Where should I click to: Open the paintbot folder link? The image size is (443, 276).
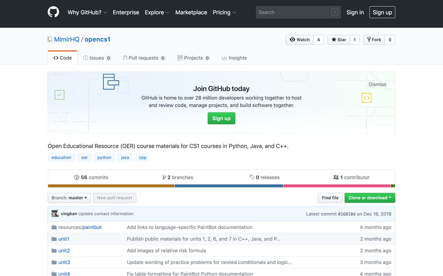coord(92,227)
